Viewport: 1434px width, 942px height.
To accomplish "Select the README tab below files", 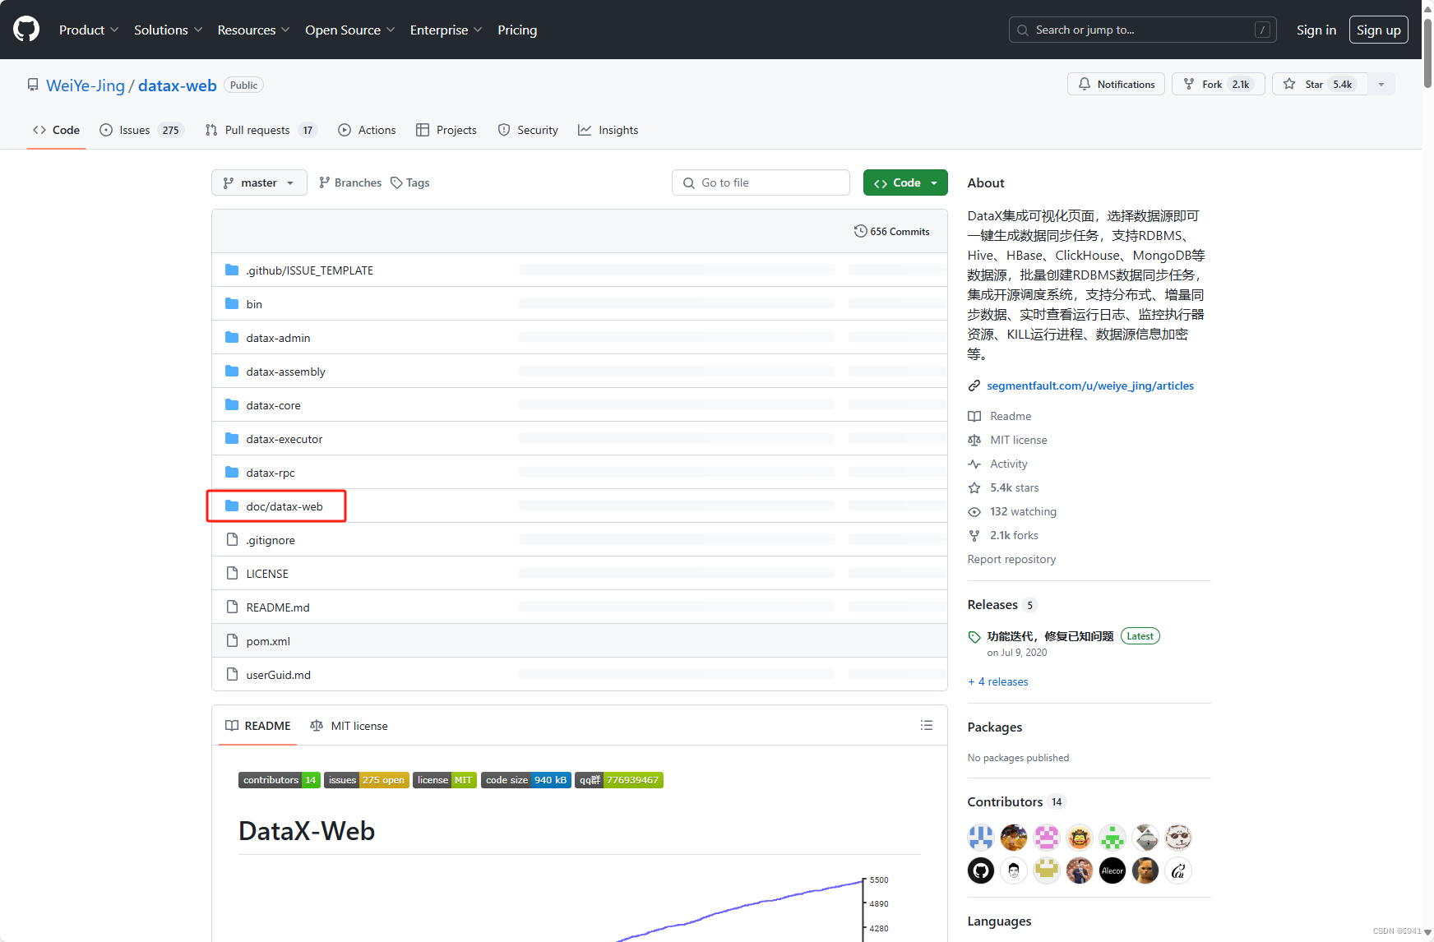I will 257,726.
